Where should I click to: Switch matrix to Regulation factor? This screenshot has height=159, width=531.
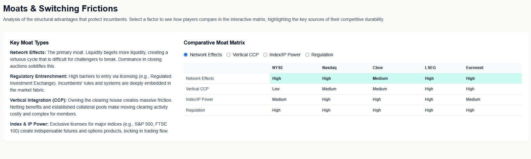(x=307, y=55)
